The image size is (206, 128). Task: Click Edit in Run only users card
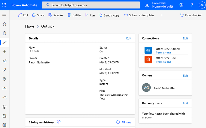click(185, 103)
